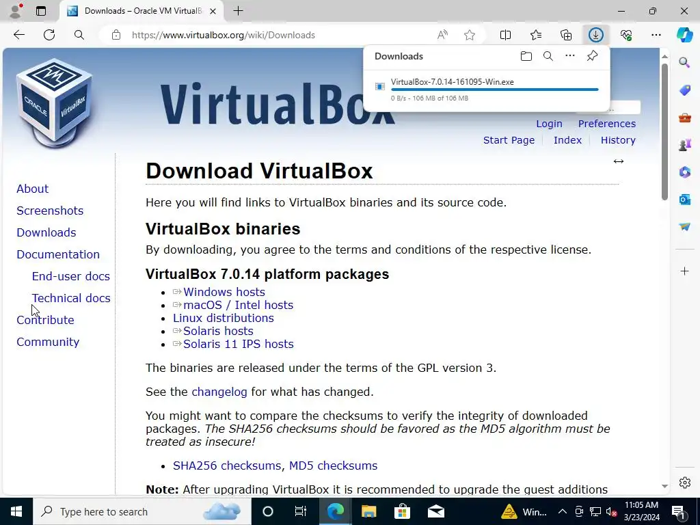The image size is (700, 525).
Task: Go to the Start Page link
Action: (x=509, y=140)
